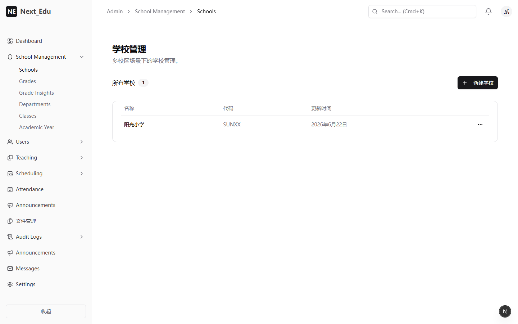Expand the Users submenu
518x324 pixels.
click(82, 142)
